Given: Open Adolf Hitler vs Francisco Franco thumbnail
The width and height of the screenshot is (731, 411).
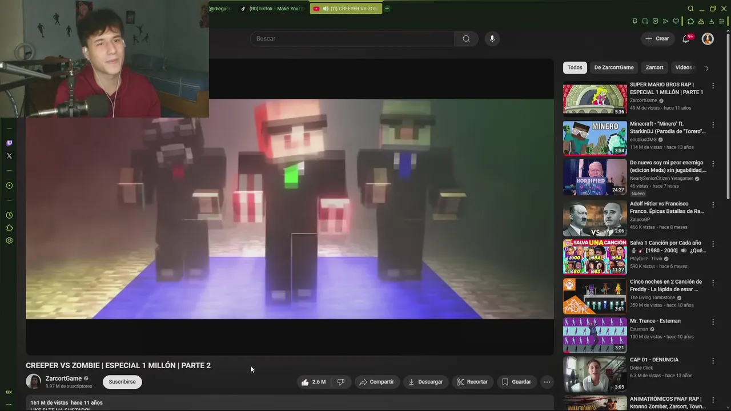Looking at the screenshot, I should 595,219.
